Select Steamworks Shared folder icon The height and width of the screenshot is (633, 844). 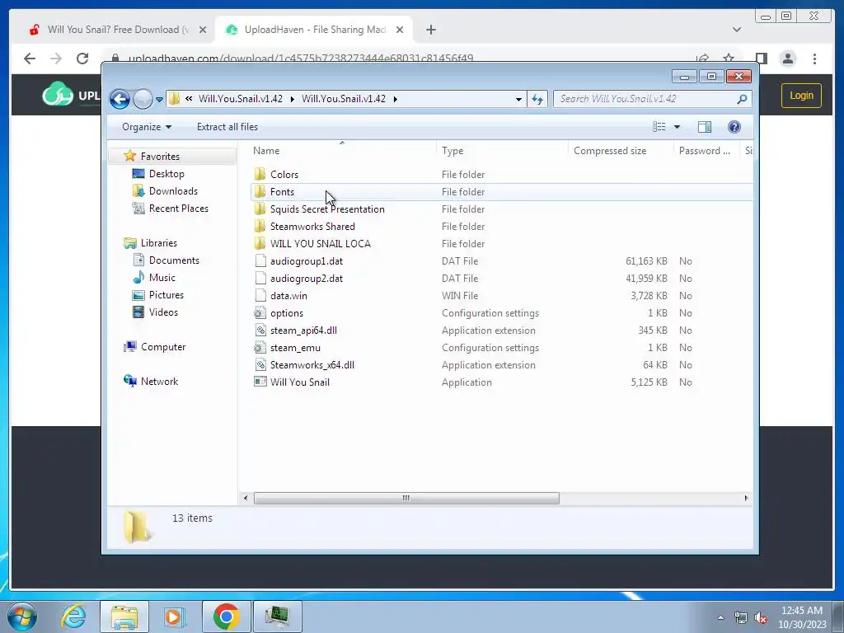click(x=260, y=226)
